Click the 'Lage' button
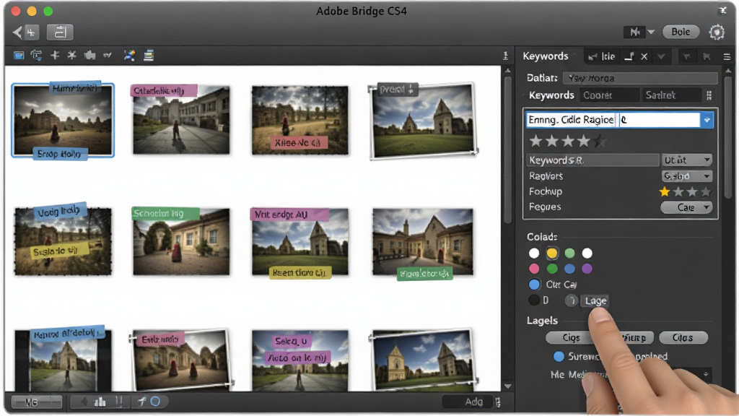The image size is (739, 416). point(595,301)
